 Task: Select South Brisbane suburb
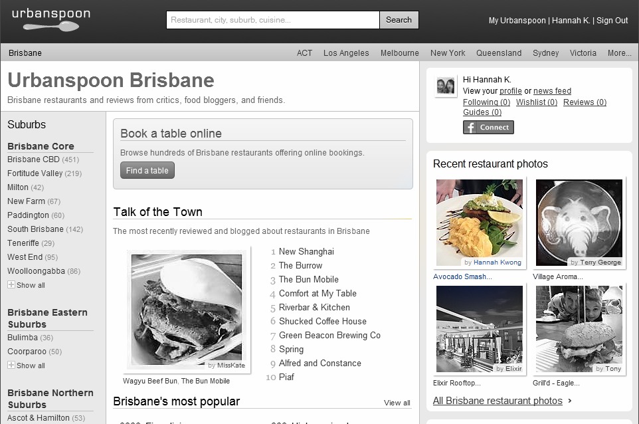(x=35, y=229)
